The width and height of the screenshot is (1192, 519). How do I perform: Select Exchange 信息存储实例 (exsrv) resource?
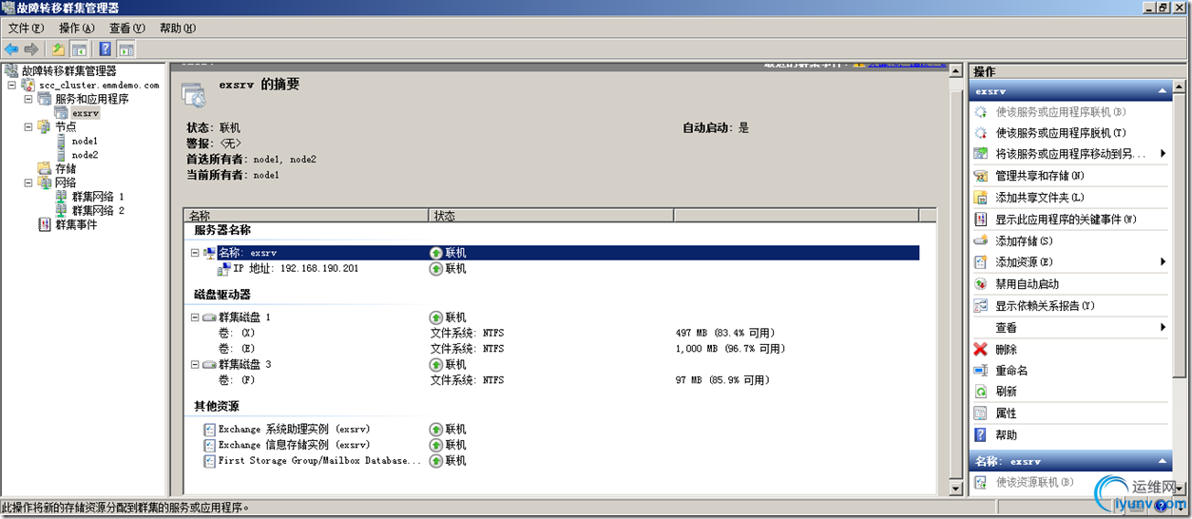(294, 445)
